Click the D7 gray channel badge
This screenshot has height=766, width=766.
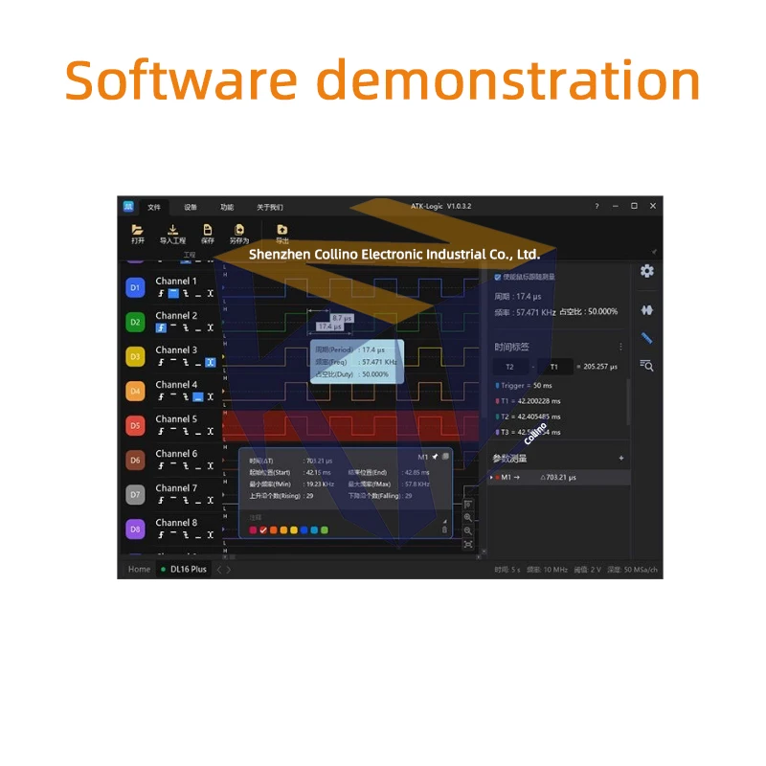(135, 494)
